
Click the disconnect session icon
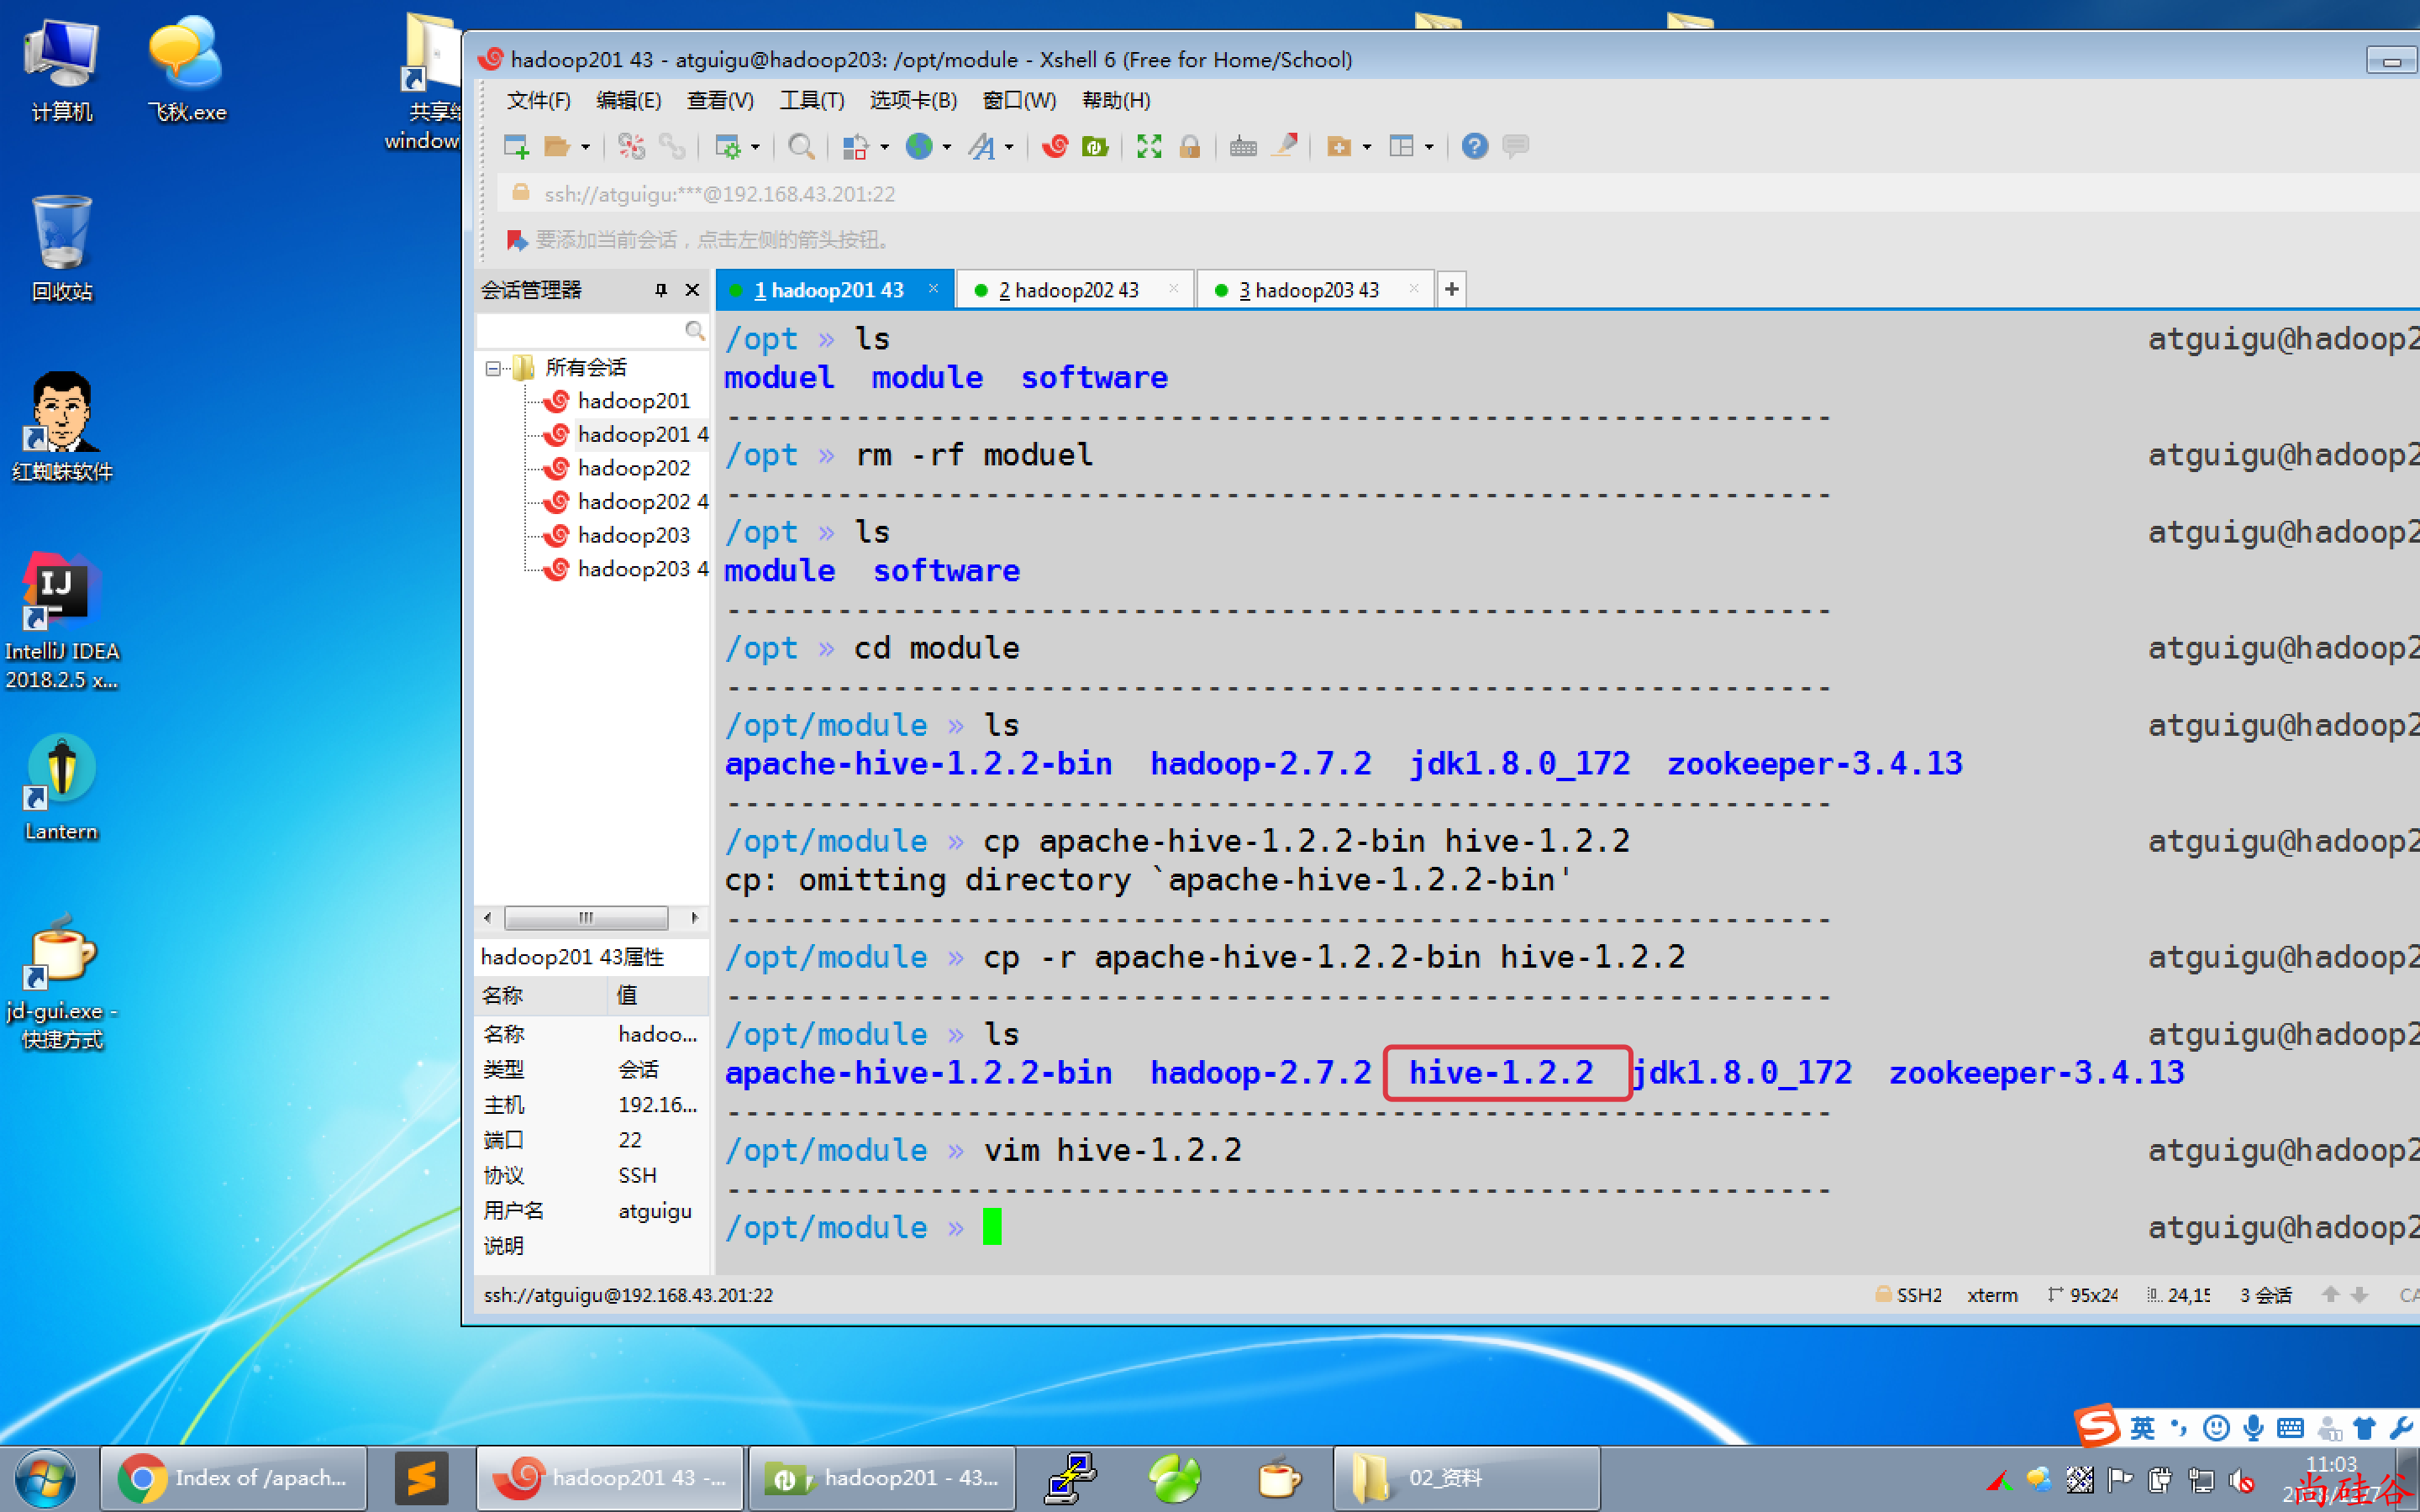(x=631, y=147)
